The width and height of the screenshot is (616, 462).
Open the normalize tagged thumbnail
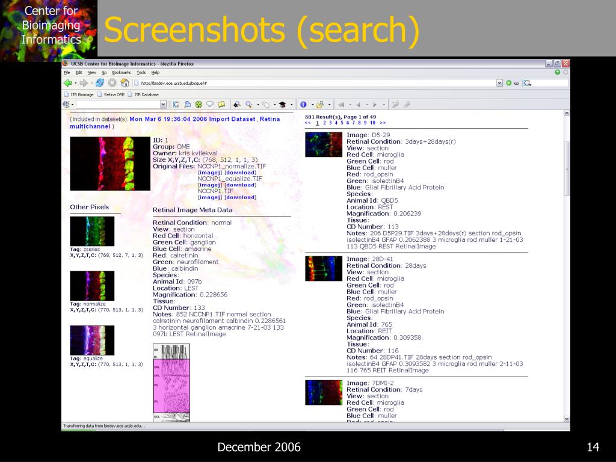[92, 286]
